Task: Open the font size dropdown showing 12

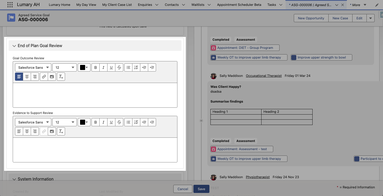Action: point(64,67)
